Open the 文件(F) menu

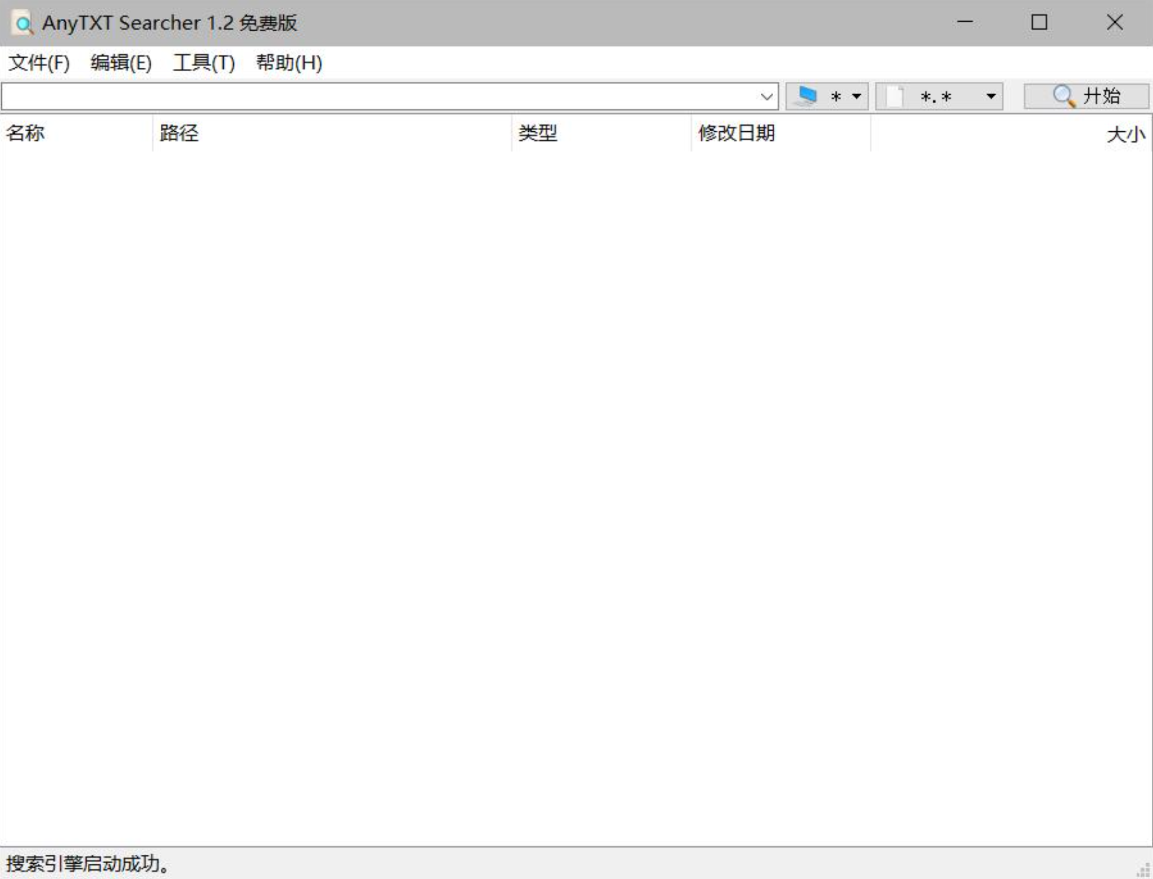(x=39, y=62)
